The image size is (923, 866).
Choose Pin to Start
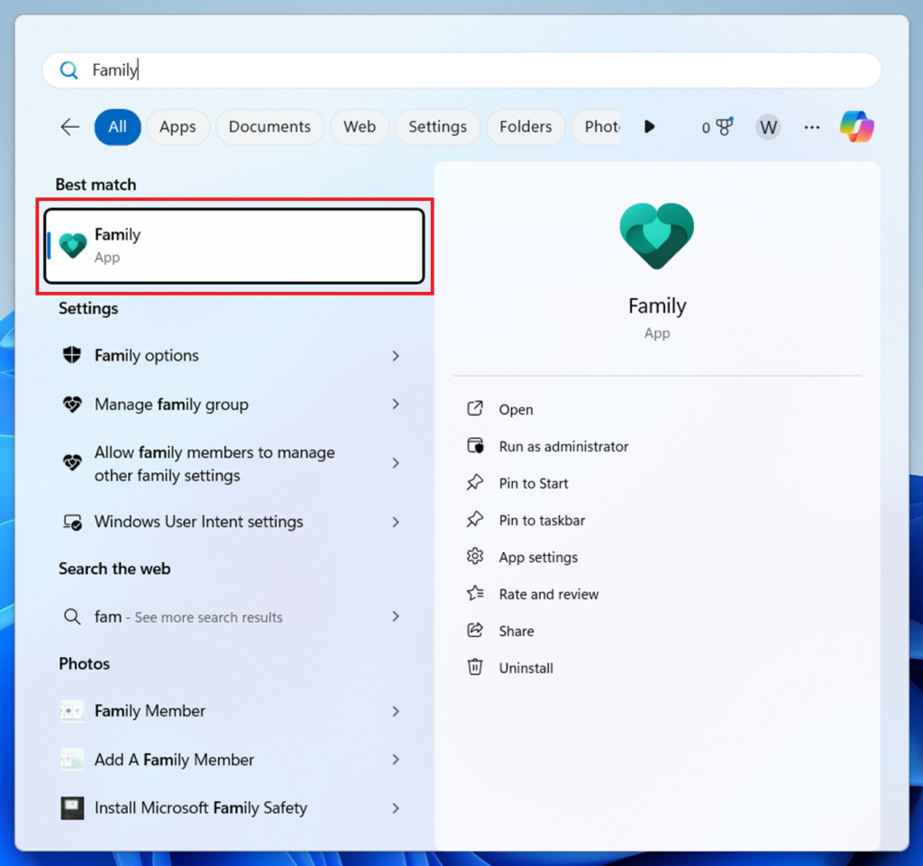(534, 484)
